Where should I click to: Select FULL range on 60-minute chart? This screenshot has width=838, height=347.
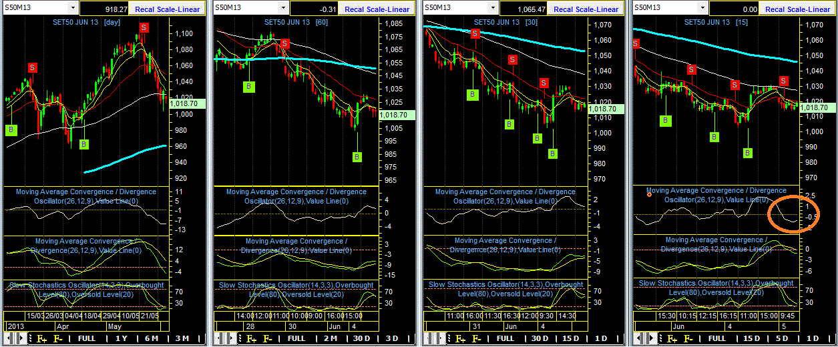296,338
